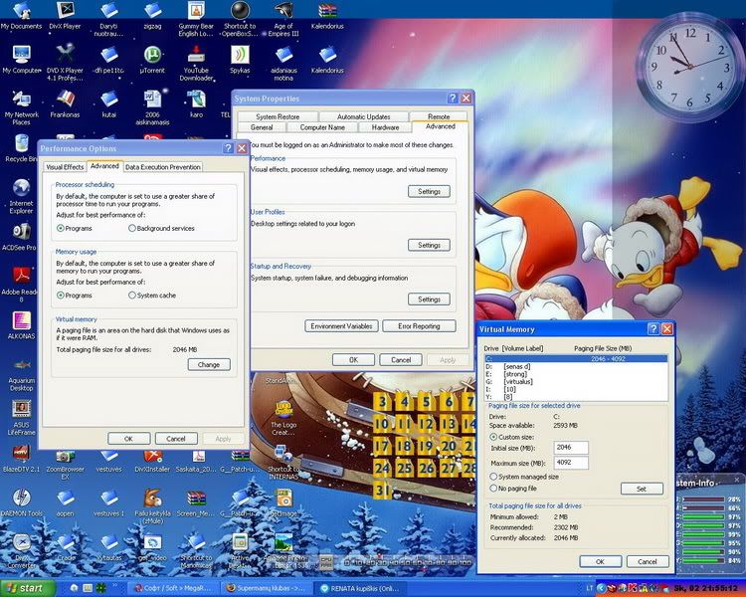Switch to System Restore tab

click(278, 116)
